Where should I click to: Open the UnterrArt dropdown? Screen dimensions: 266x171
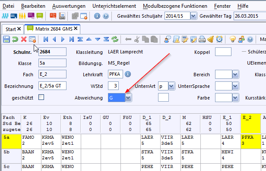point(171,86)
